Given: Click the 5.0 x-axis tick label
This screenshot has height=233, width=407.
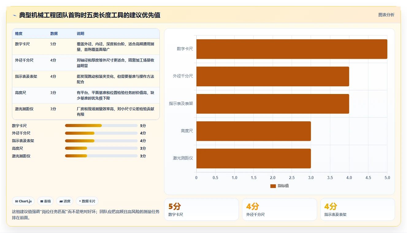Looking at the screenshot, I should point(387,178).
